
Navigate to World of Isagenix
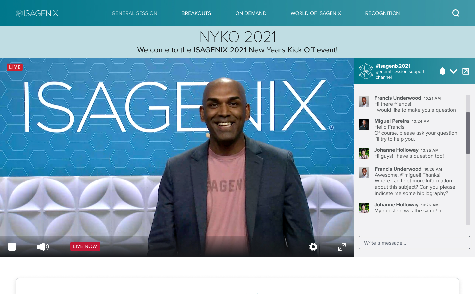(316, 13)
